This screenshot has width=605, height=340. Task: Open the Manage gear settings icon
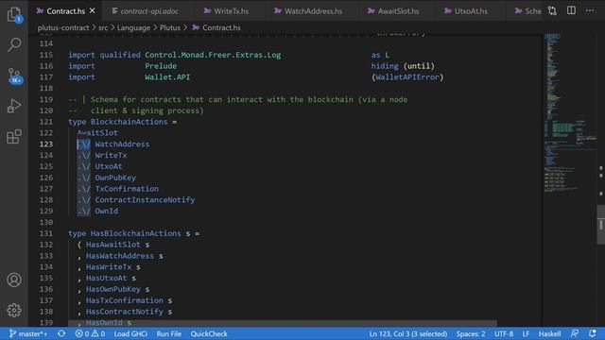14,311
